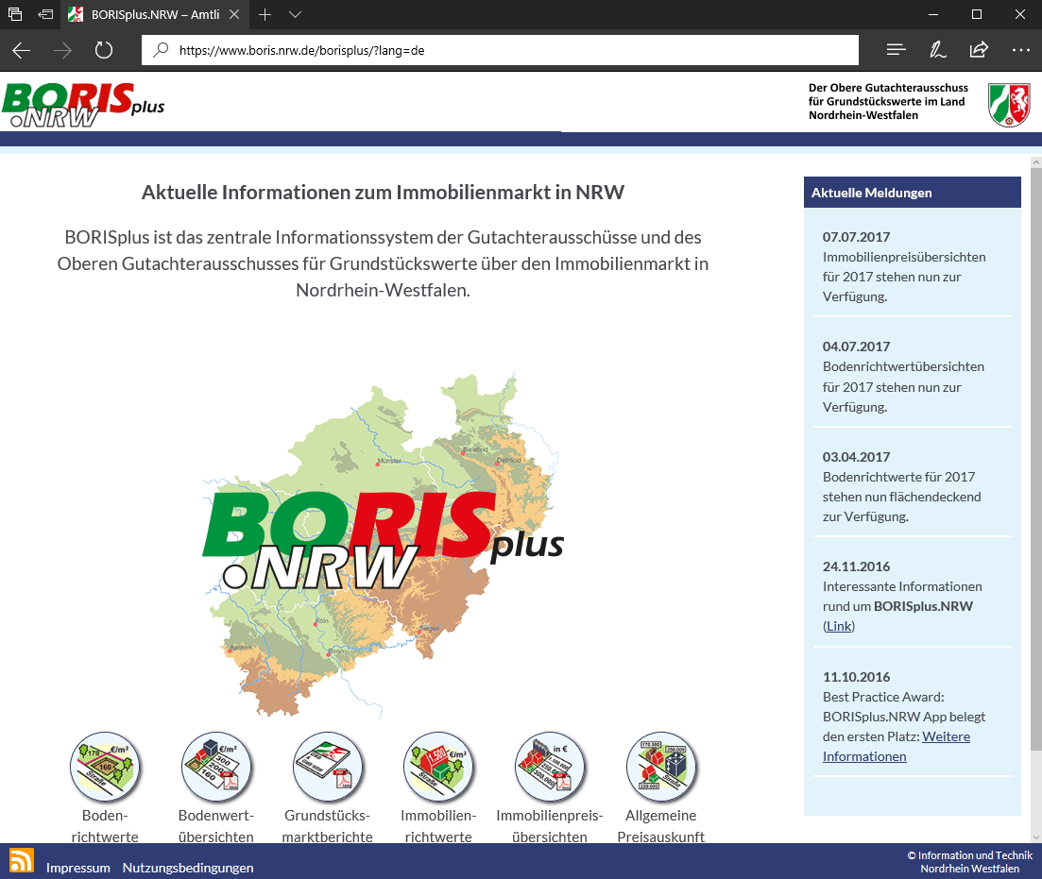Click the 11.10.2016 news date
Screen dimensions: 1042x879
click(856, 677)
